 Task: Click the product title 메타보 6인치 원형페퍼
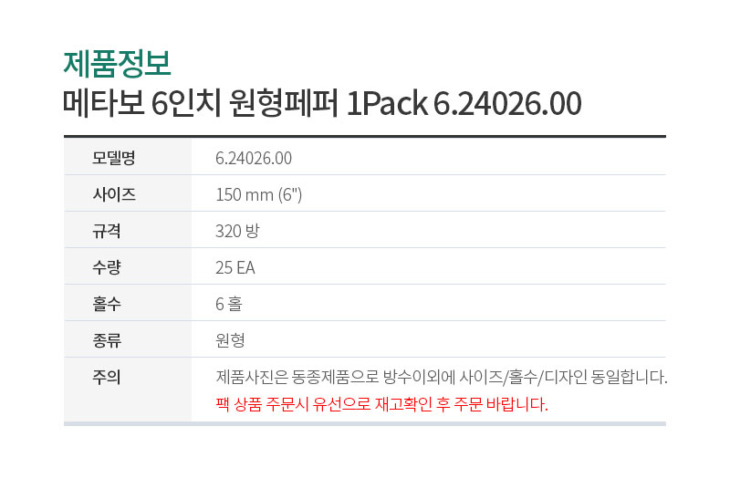click(x=200, y=103)
